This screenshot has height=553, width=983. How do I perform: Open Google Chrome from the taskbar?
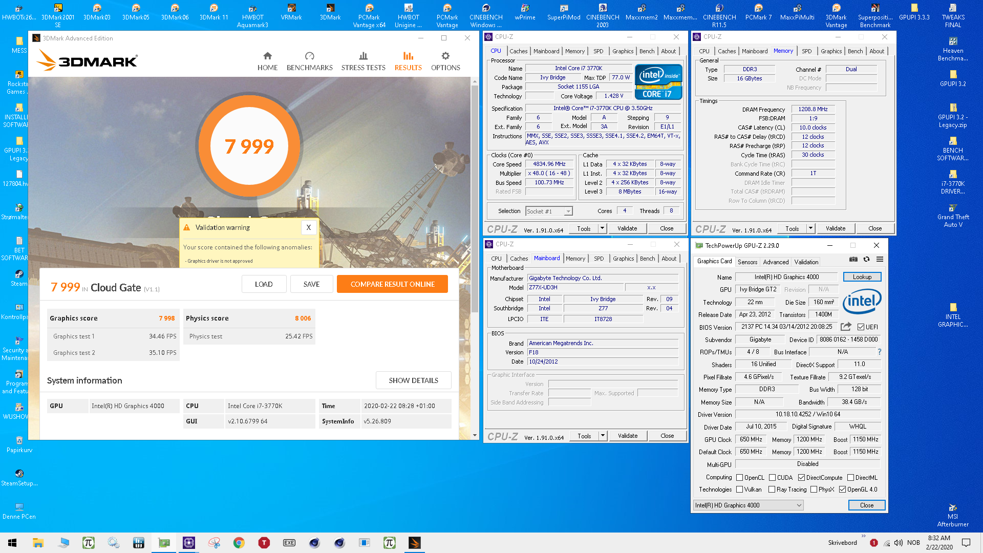pos(239,543)
